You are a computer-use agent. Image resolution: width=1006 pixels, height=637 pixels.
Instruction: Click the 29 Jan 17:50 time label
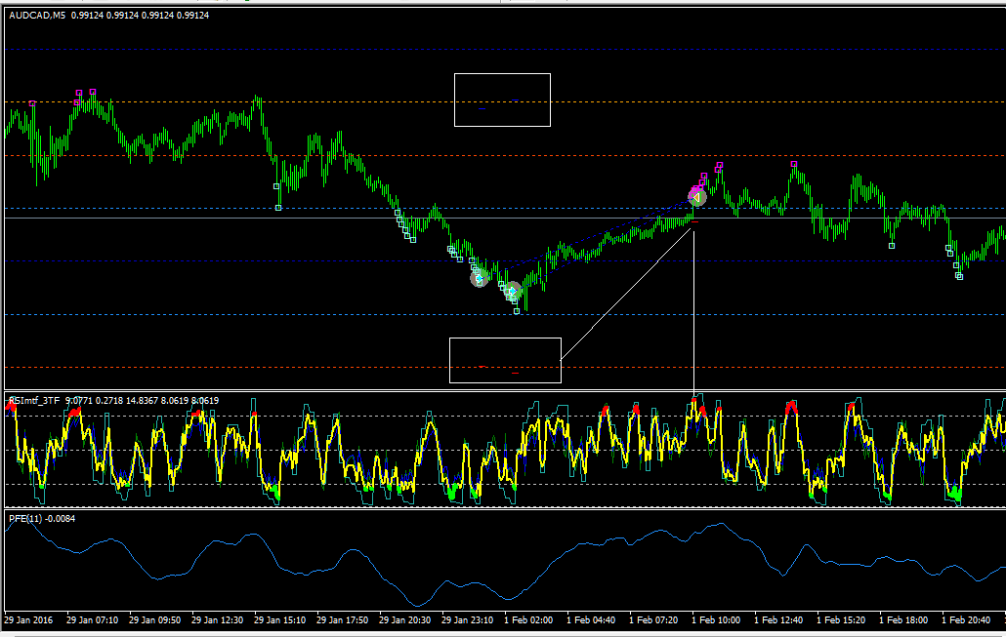coord(342,620)
